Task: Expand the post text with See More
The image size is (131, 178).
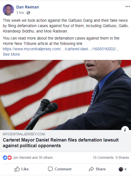Action: pyautogui.click(x=11, y=54)
